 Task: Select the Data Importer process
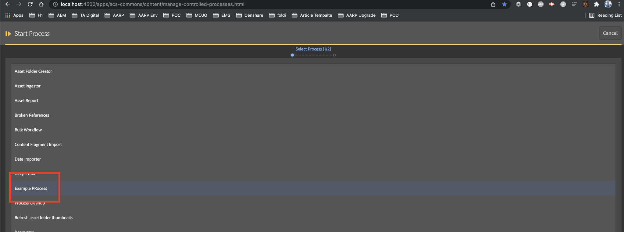pyautogui.click(x=313, y=159)
